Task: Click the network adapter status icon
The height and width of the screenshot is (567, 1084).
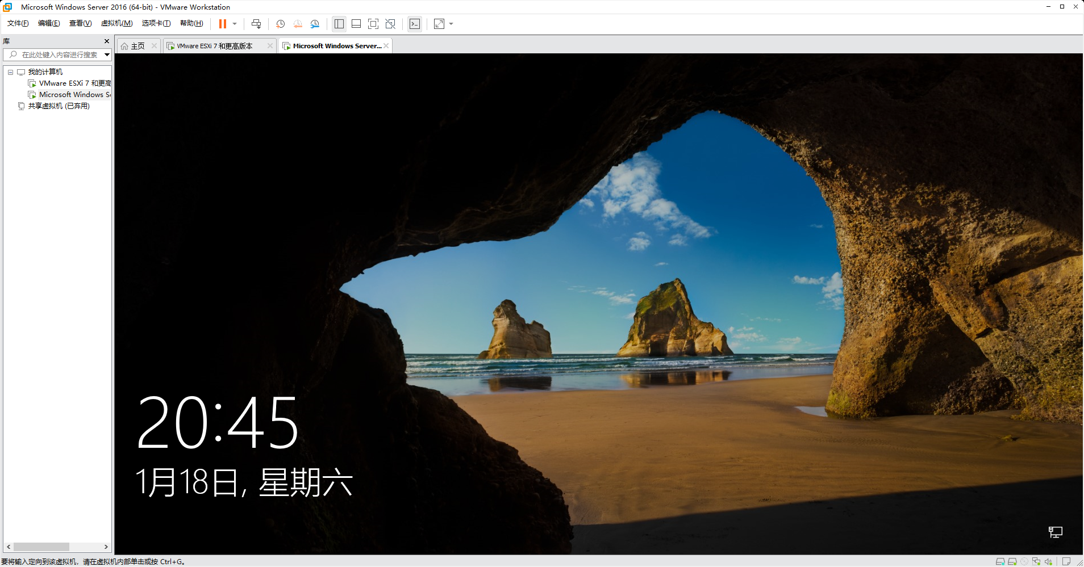Action: click(x=1036, y=561)
